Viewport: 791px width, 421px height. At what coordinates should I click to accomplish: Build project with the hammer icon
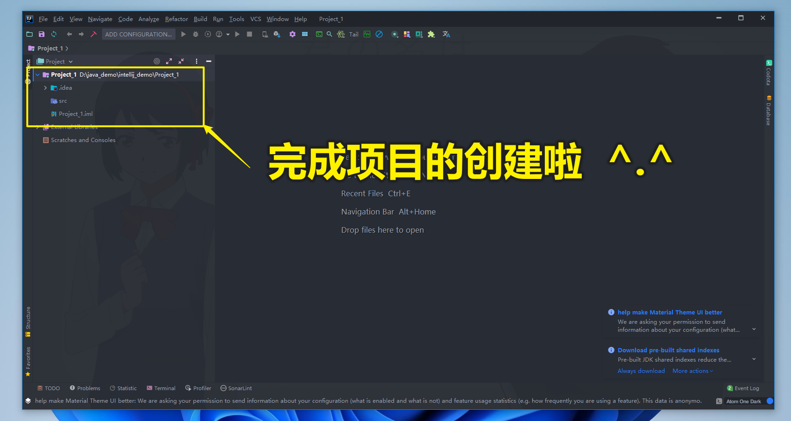pyautogui.click(x=94, y=34)
